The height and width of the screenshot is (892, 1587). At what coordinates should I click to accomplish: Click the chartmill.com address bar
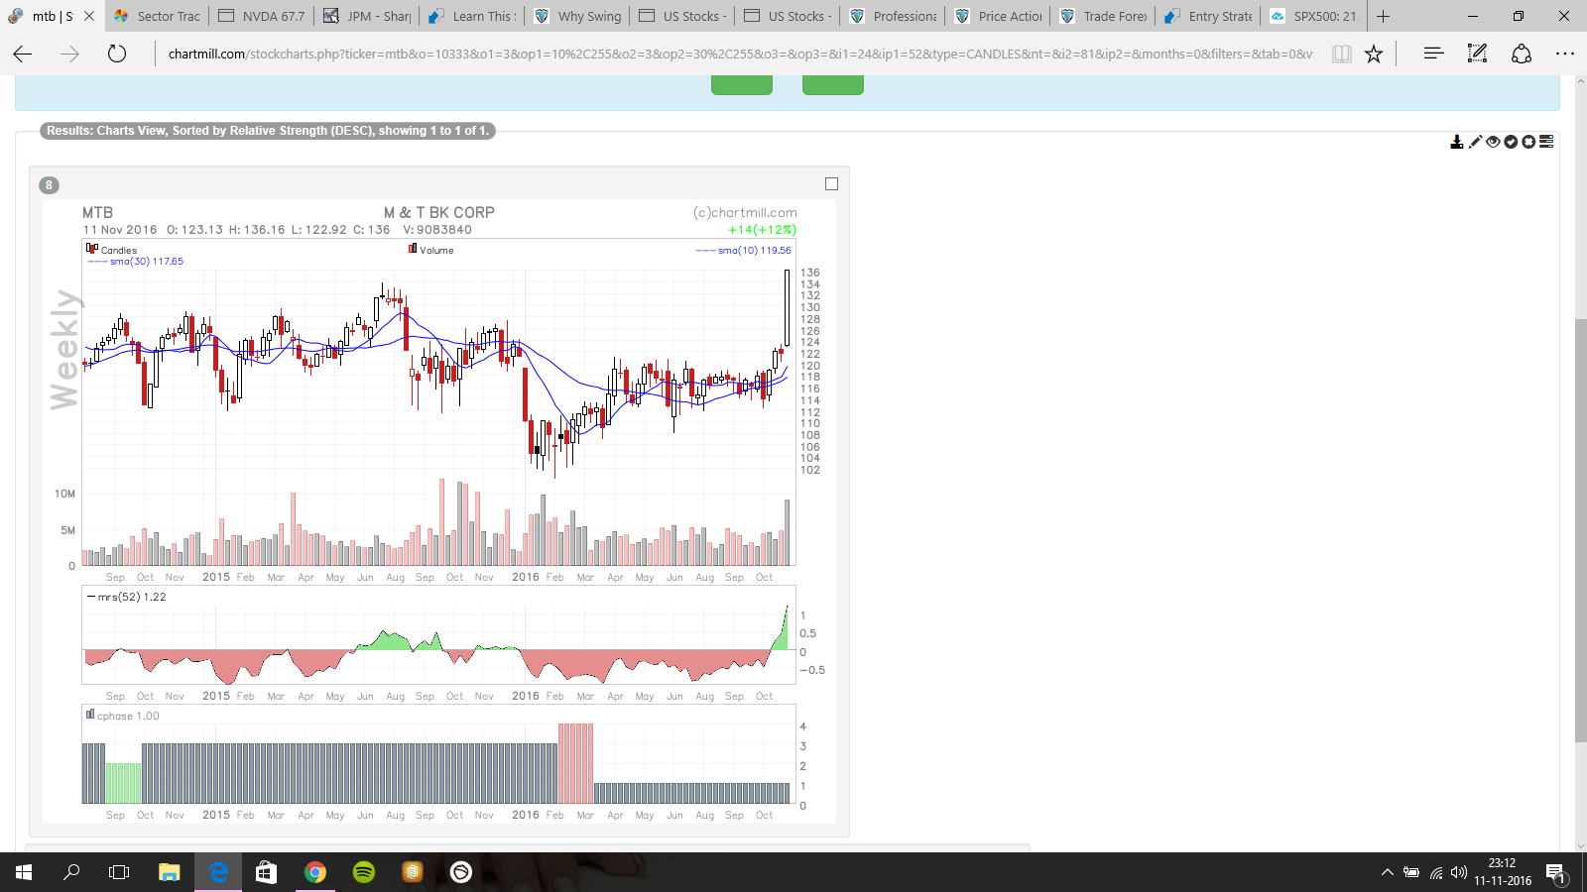(x=740, y=54)
